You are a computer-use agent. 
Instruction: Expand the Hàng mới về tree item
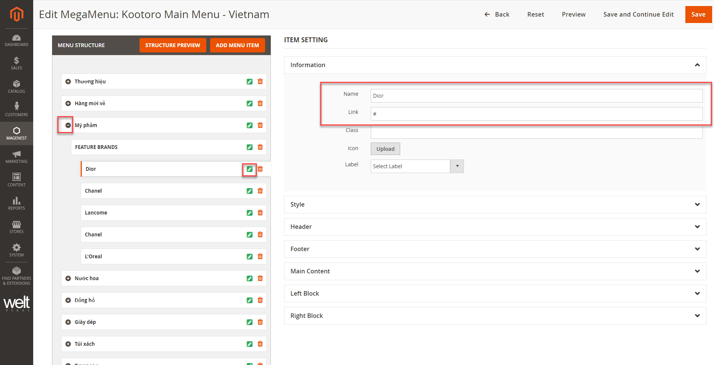pos(68,103)
